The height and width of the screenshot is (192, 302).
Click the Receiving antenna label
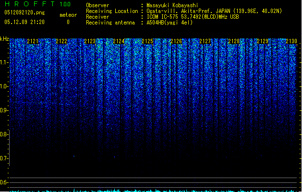[110, 23]
